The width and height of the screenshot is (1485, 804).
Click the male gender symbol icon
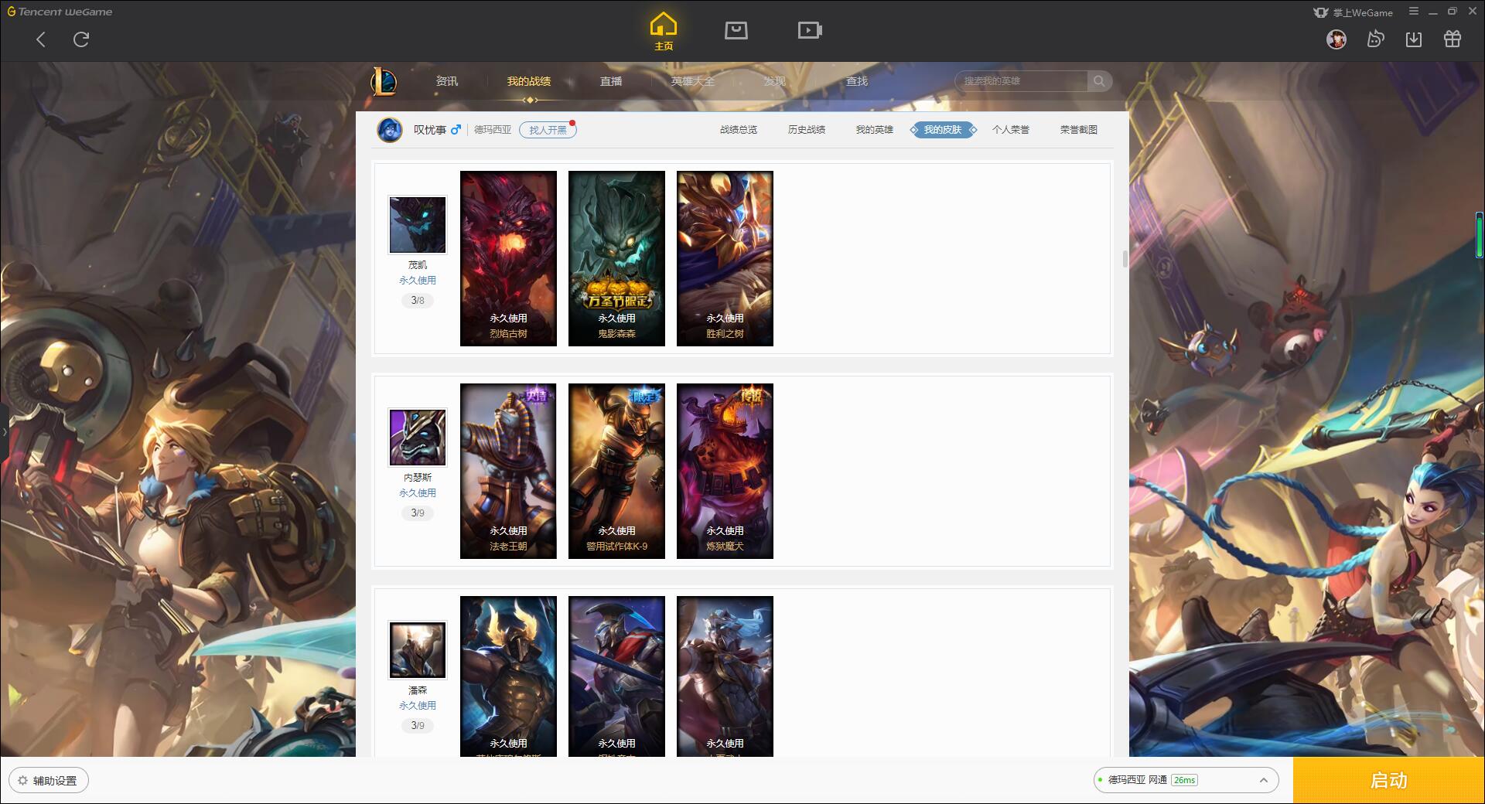[456, 129]
